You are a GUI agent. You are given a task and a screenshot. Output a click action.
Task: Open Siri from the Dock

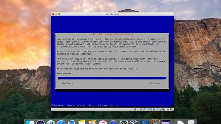point(40,122)
